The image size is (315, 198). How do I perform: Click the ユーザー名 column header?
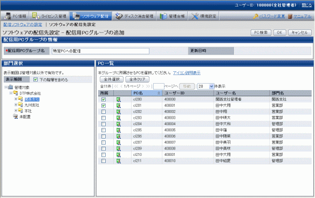pos(242,93)
